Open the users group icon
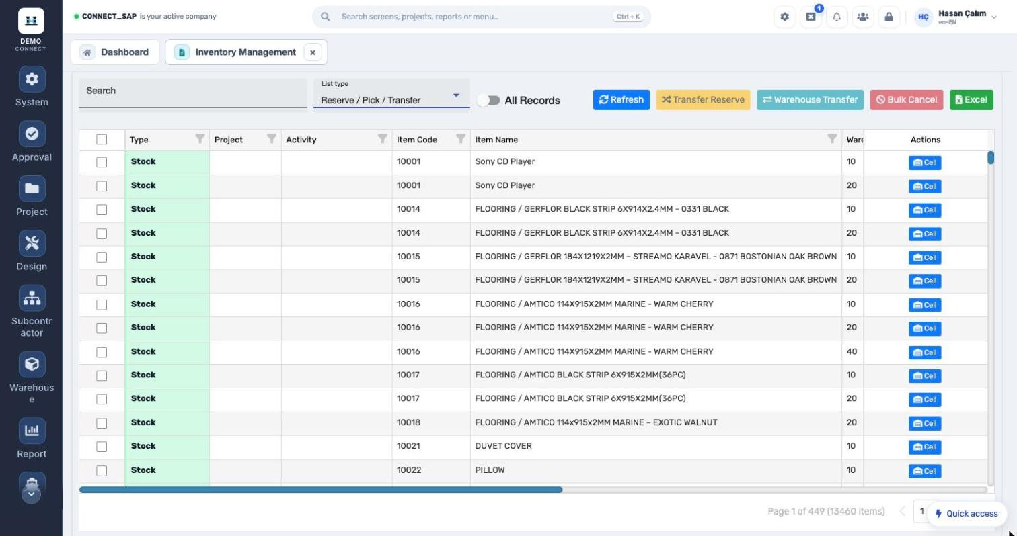The height and width of the screenshot is (536, 1017). [x=863, y=17]
